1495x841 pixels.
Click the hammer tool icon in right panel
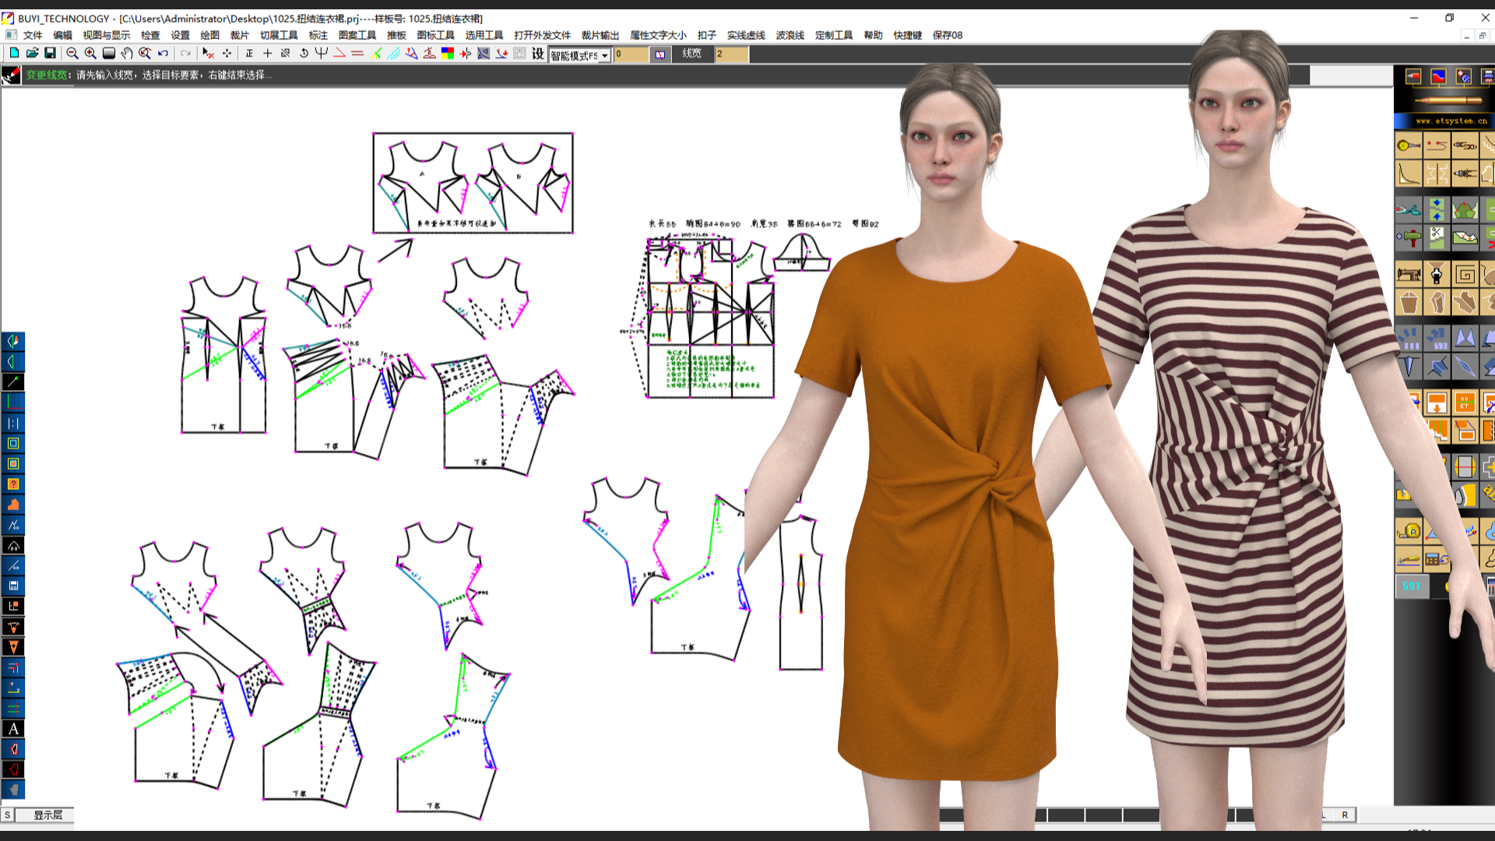[1409, 237]
